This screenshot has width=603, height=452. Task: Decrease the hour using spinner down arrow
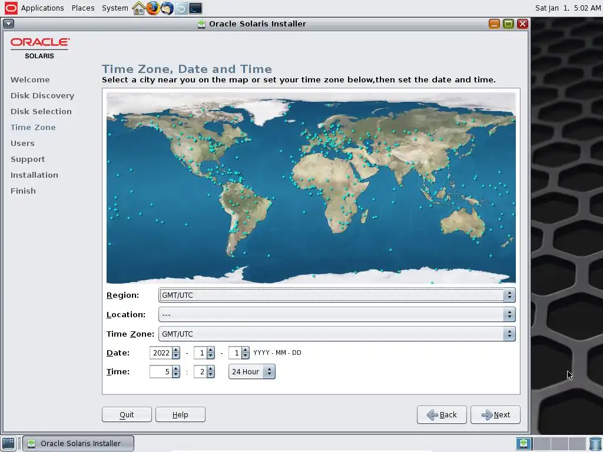pos(175,375)
